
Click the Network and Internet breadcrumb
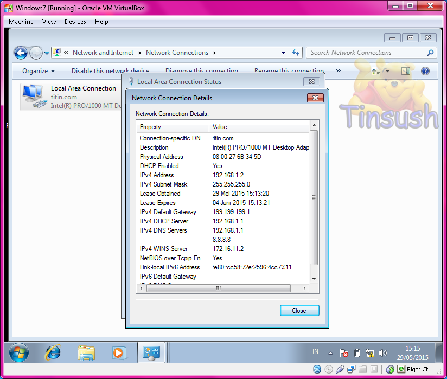pyautogui.click(x=103, y=53)
